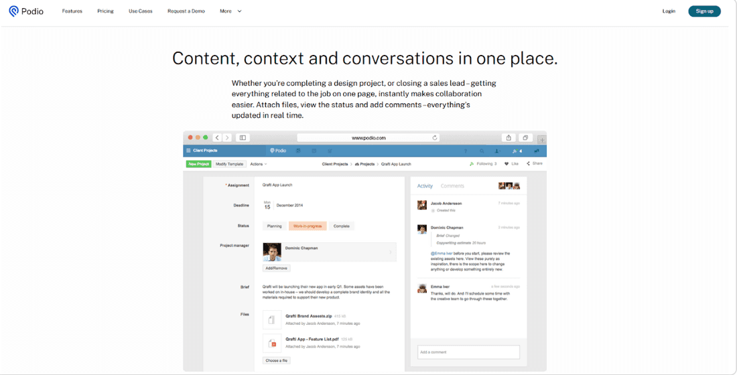
Task: Switch to the Comments tab
Action: tap(452, 186)
